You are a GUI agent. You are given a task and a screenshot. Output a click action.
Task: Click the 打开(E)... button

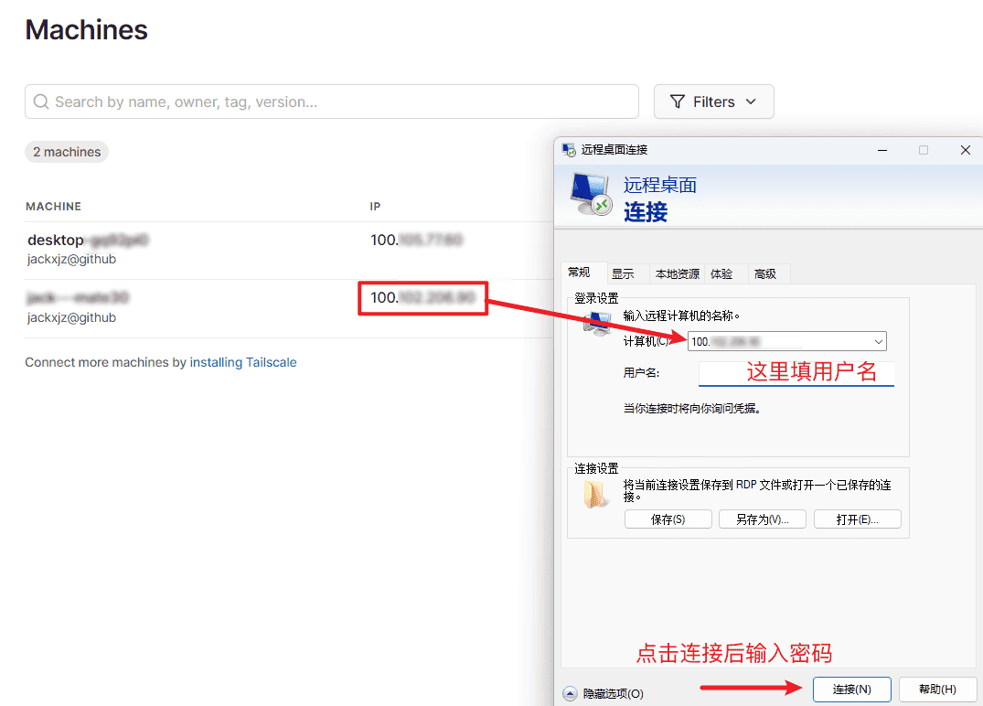857,519
